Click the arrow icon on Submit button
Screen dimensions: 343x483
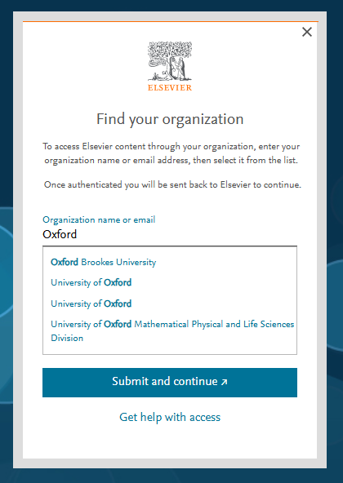(225, 383)
